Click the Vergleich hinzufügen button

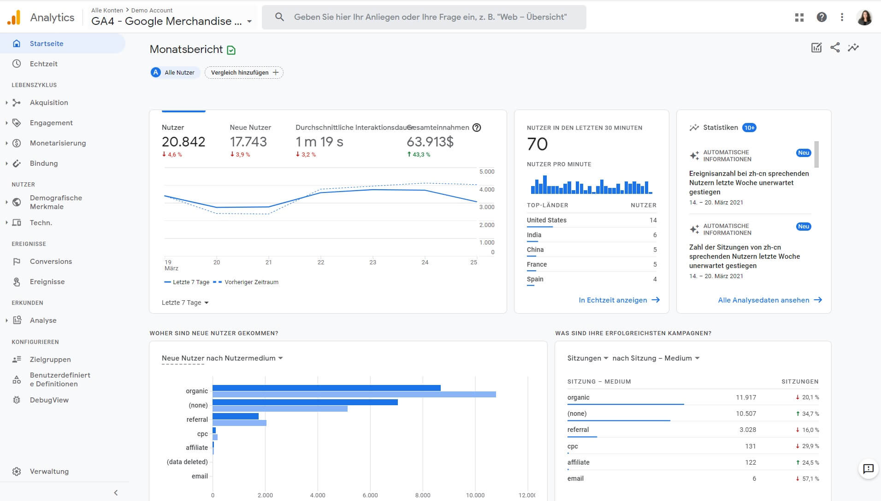click(x=244, y=72)
